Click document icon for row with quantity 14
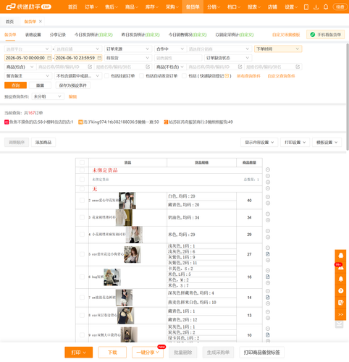 [268, 298]
